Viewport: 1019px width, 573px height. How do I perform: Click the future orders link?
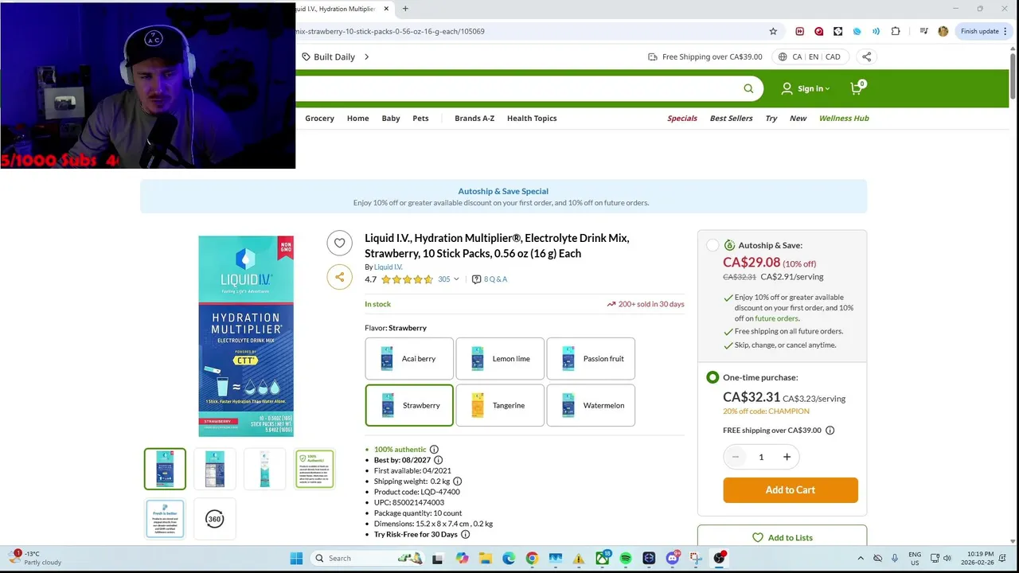(x=777, y=318)
